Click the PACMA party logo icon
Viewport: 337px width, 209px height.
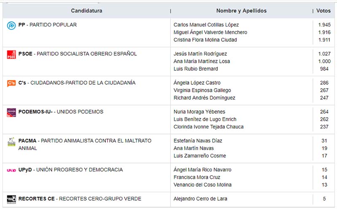11,142
